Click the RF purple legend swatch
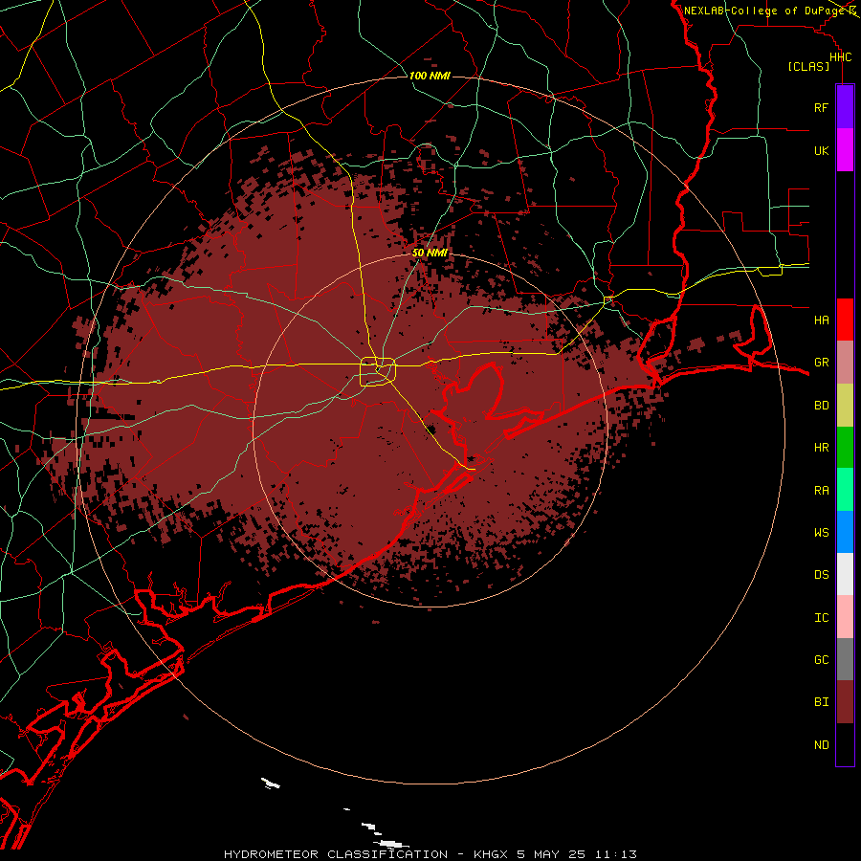Image resolution: width=861 pixels, height=861 pixels. pyautogui.click(x=845, y=107)
